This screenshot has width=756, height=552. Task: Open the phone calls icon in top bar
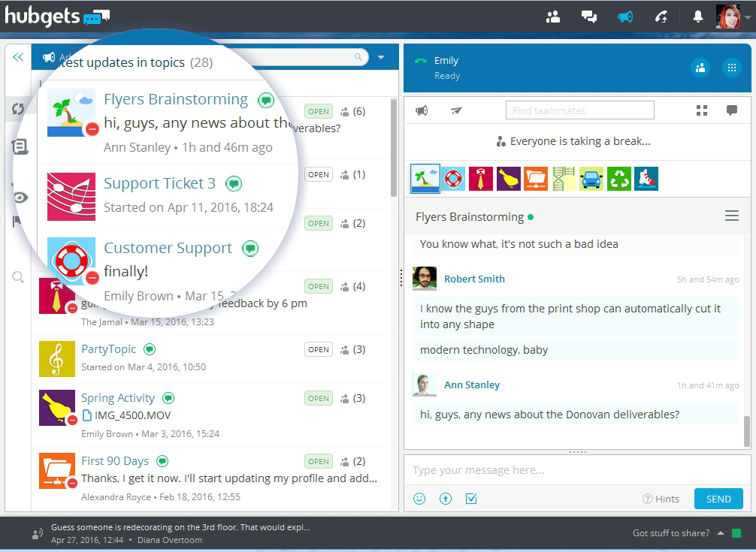point(661,17)
